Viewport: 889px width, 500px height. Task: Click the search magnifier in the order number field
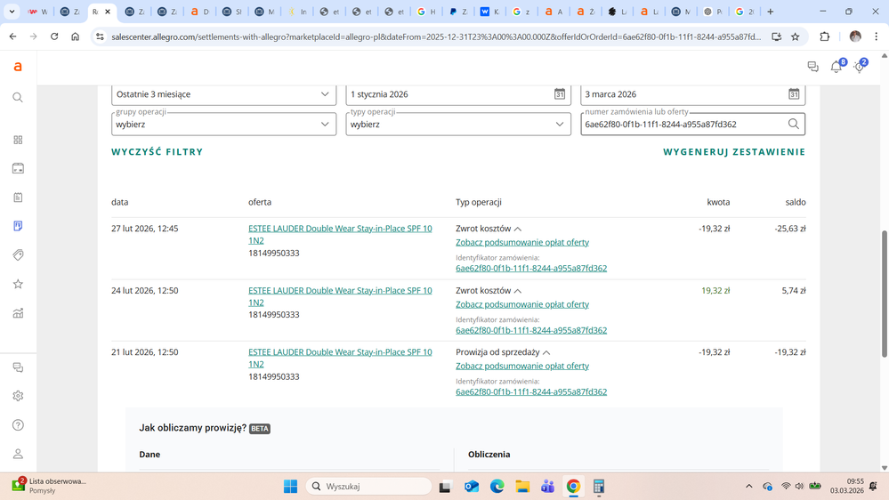(793, 125)
